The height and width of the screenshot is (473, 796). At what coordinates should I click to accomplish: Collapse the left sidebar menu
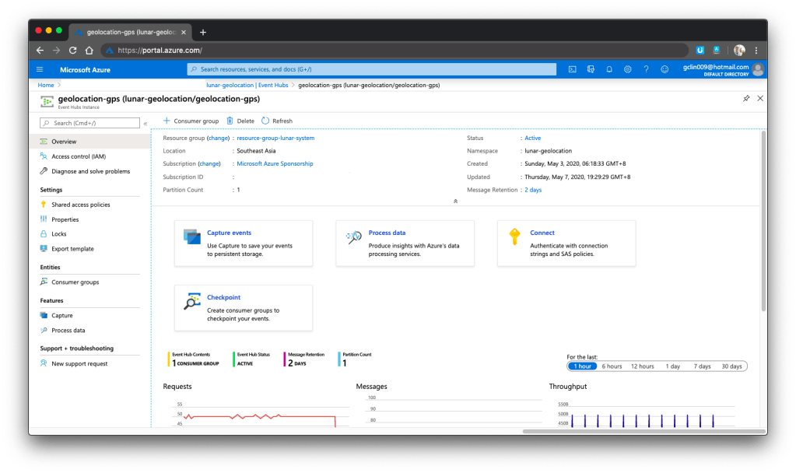[x=146, y=124]
